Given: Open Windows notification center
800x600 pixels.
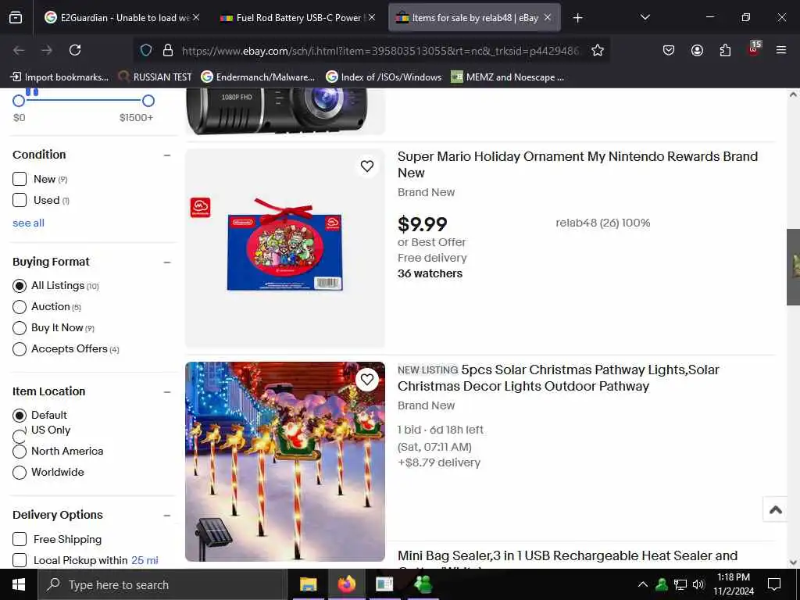Looking at the screenshot, I should pyautogui.click(x=774, y=584).
